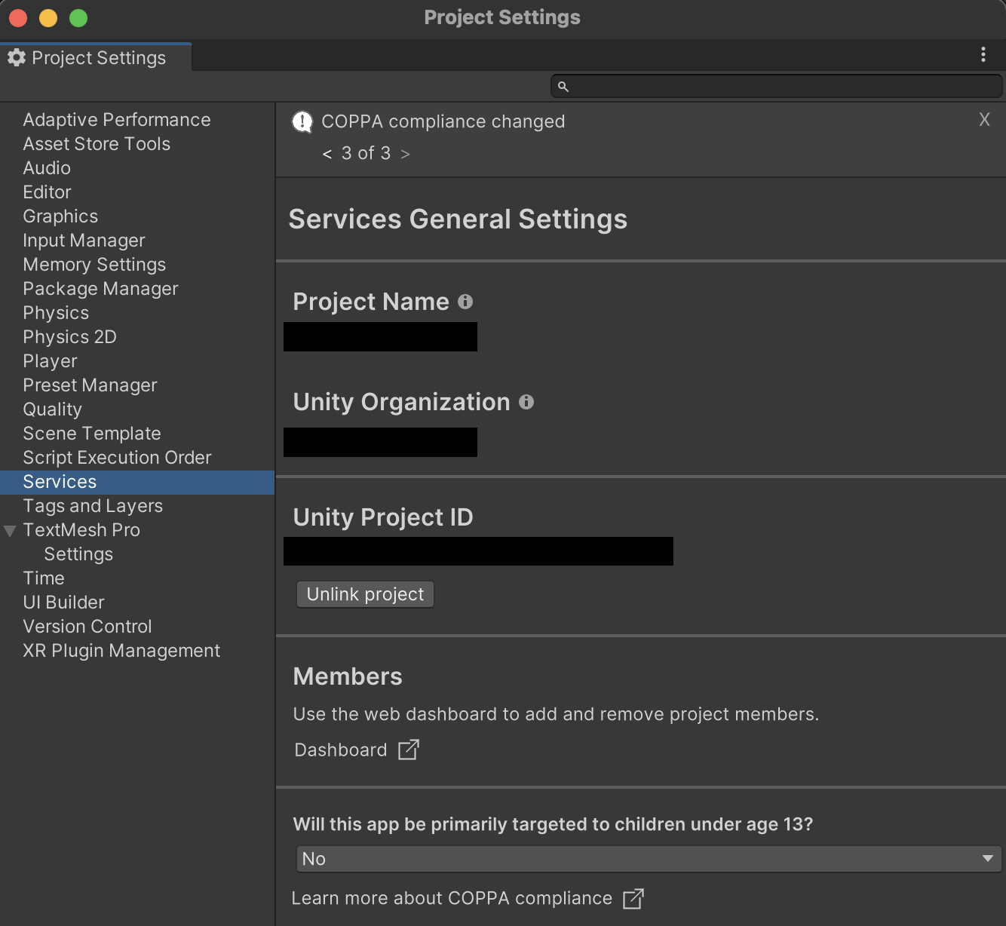The image size is (1006, 926).
Task: Open Audio settings
Action: coord(47,168)
